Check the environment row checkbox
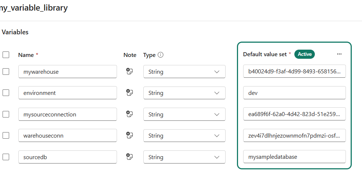This screenshot has width=362, height=173. coord(6,93)
